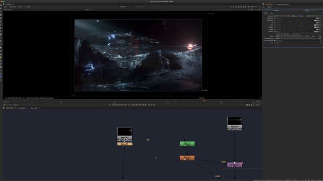Click the 'mask' label beside Transform node

point(223,162)
